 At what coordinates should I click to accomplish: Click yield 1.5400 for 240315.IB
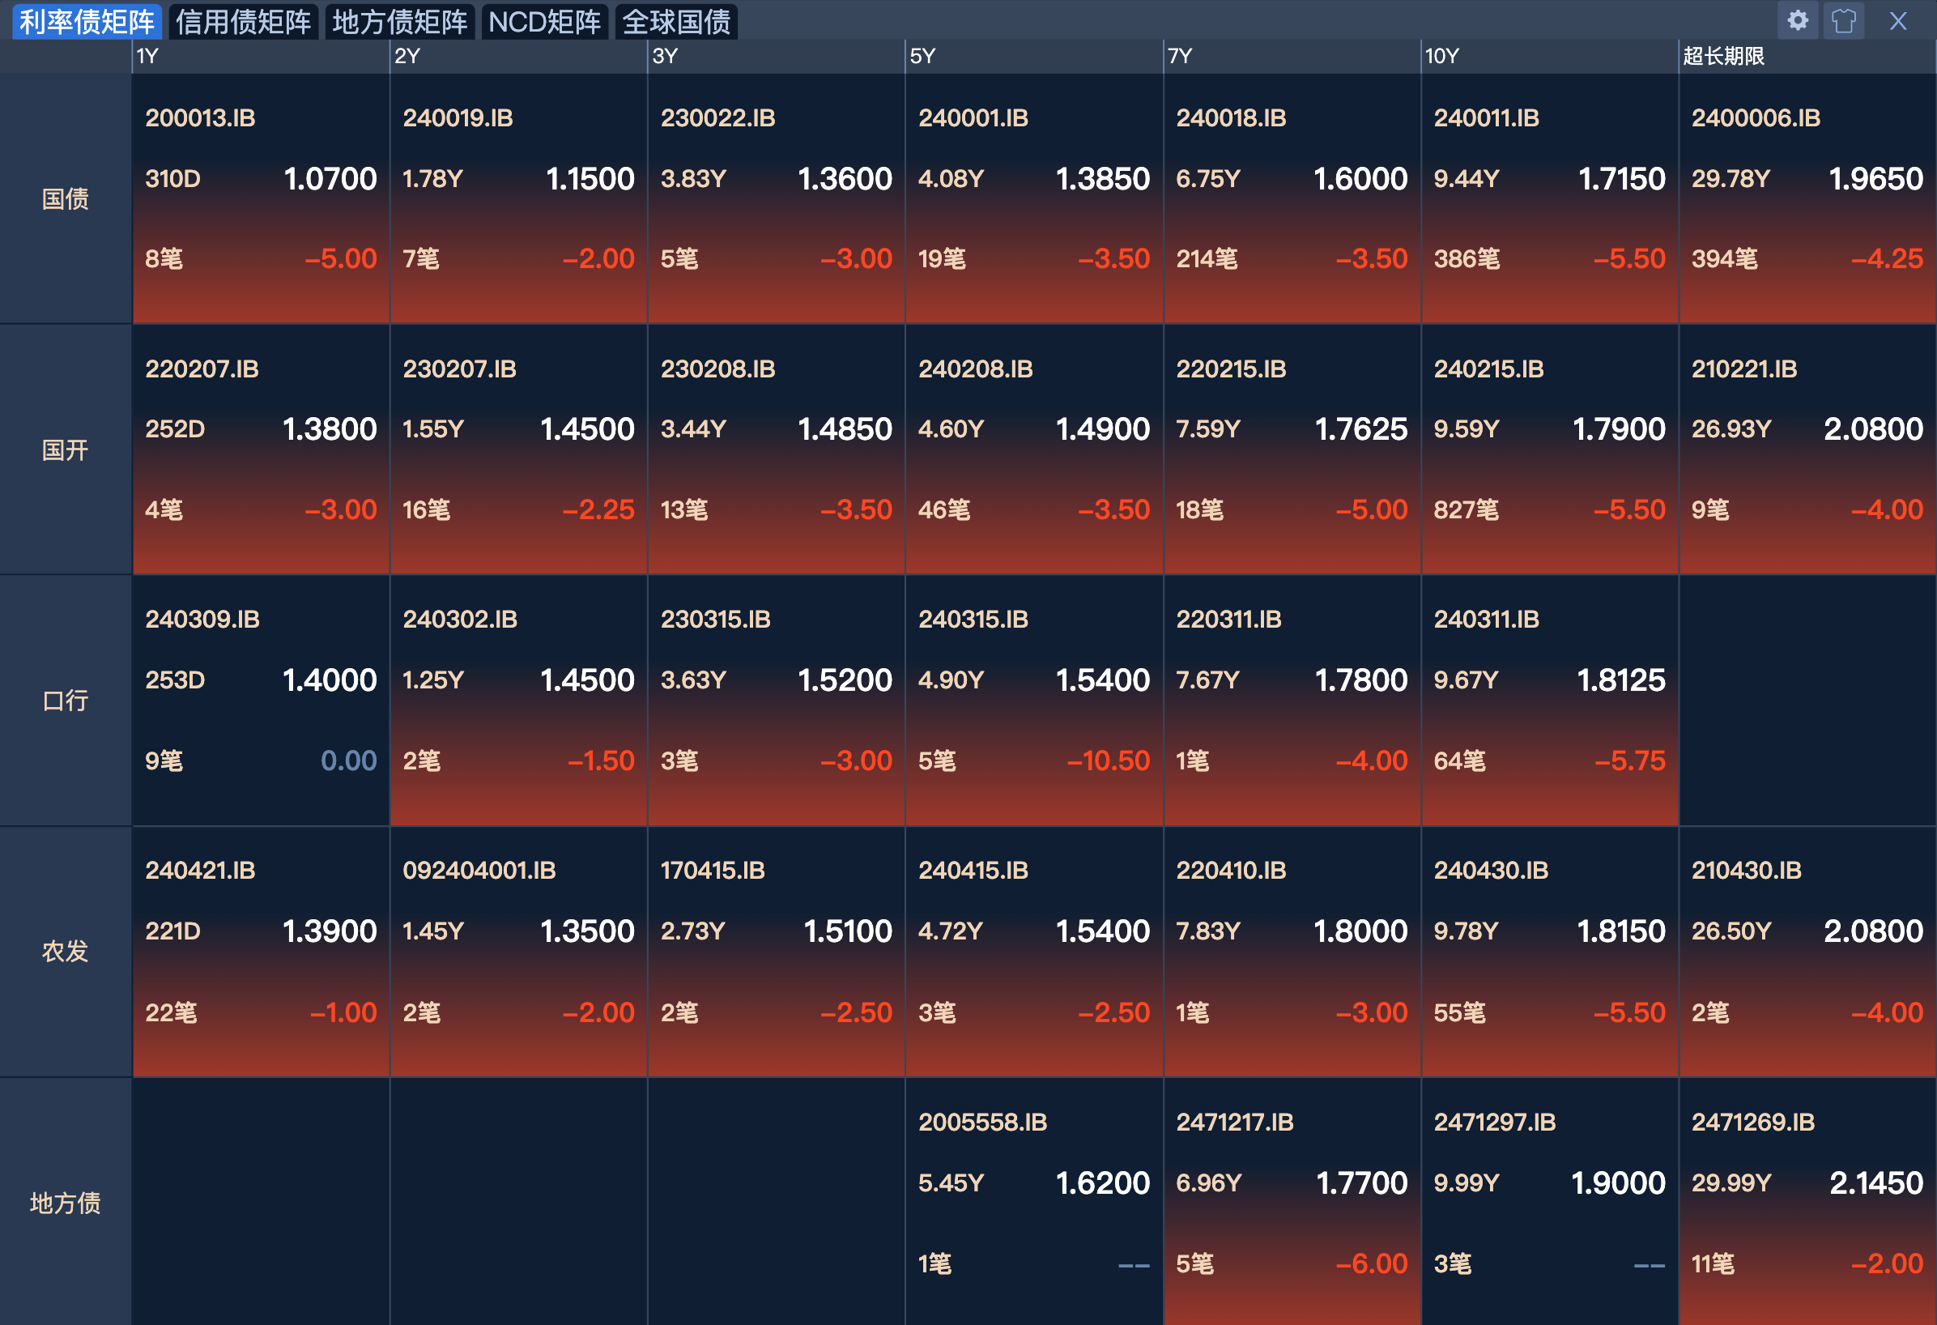pyautogui.click(x=1102, y=680)
